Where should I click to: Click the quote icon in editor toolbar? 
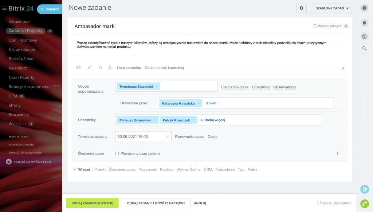(x=100, y=68)
